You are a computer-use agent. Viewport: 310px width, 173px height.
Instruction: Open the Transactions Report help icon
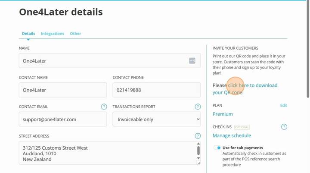click(x=198, y=107)
